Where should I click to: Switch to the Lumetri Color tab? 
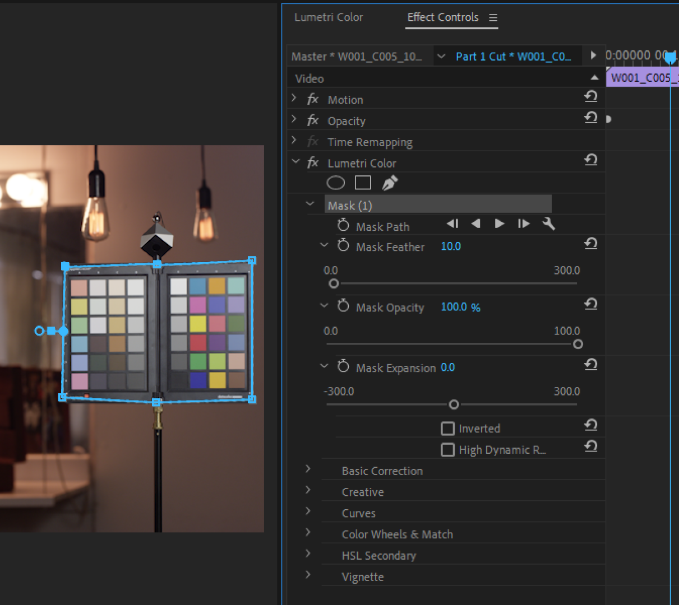(329, 17)
